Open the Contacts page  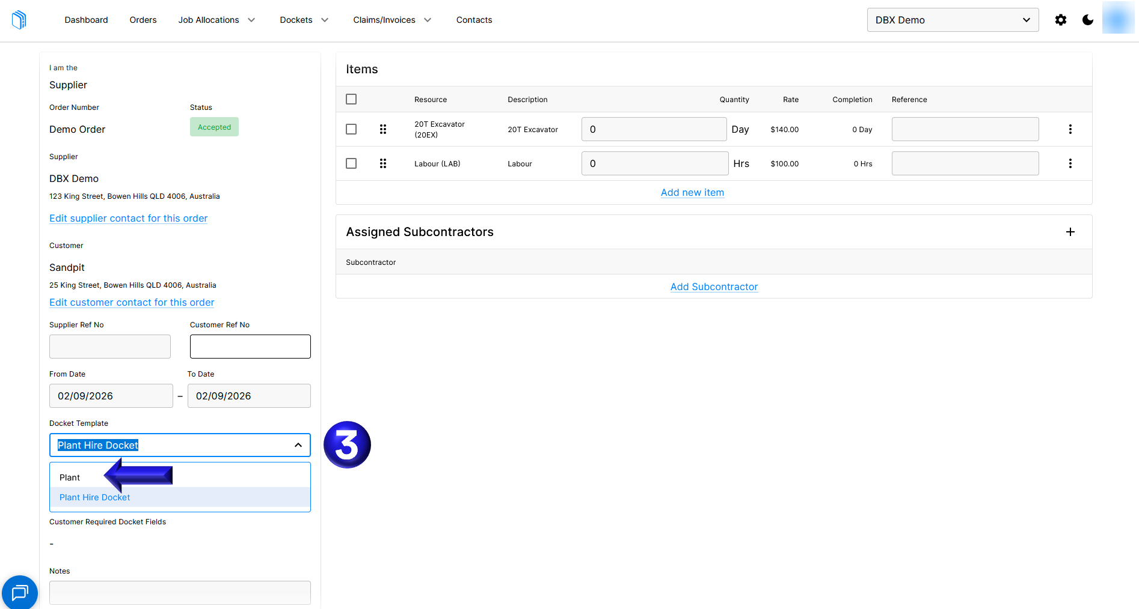point(474,20)
